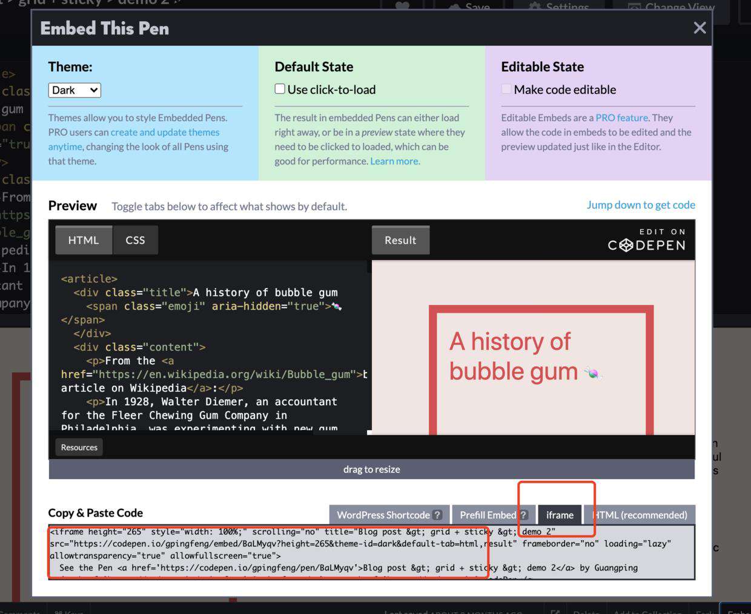
Task: Open WordPress Shortcode help question icon
Action: click(x=437, y=515)
